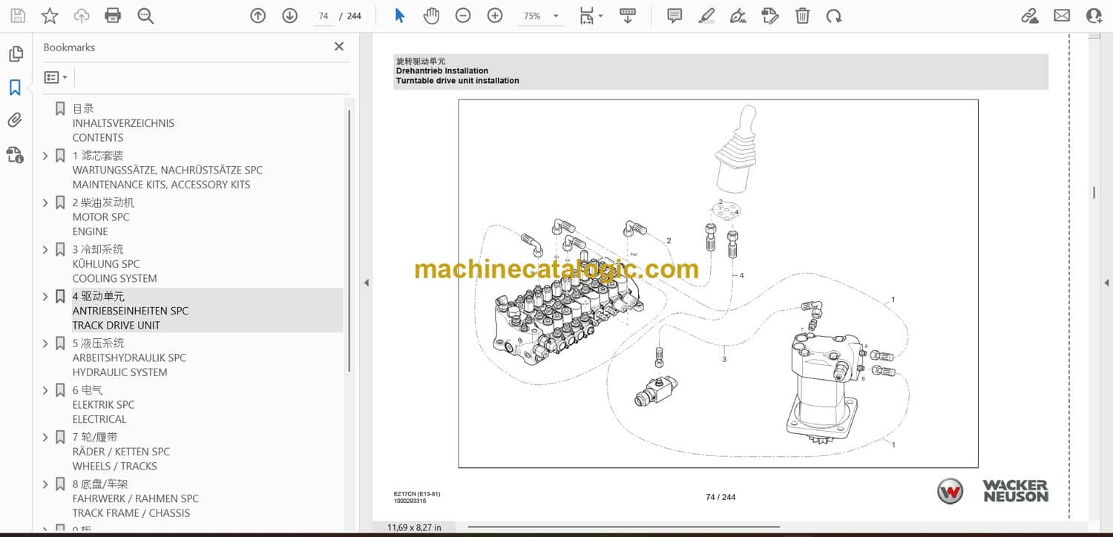Expand the '2 柴油发动机 ENGINE' bookmark
Image resolution: width=1113 pixels, height=537 pixels.
pos(45,202)
